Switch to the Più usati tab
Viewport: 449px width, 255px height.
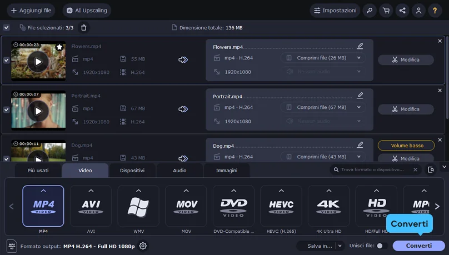[x=38, y=171]
